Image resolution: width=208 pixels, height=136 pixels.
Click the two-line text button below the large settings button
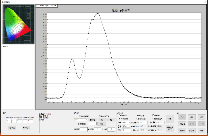click(x=170, y=128)
